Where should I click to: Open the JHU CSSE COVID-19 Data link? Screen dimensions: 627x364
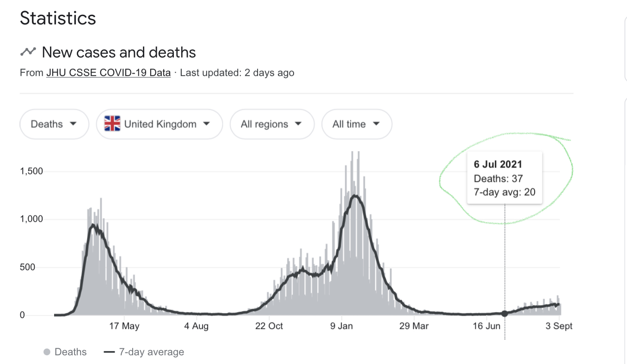(x=108, y=72)
